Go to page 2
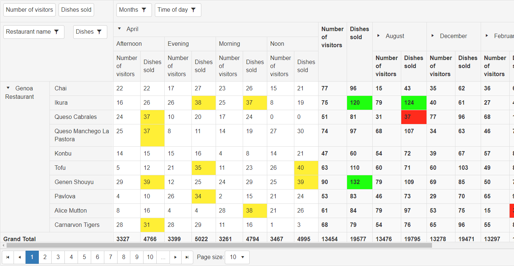The image size is (514, 266). point(45,257)
